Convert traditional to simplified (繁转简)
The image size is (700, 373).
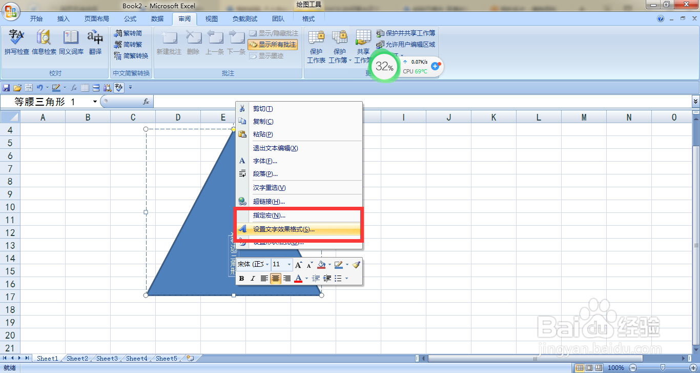(128, 33)
